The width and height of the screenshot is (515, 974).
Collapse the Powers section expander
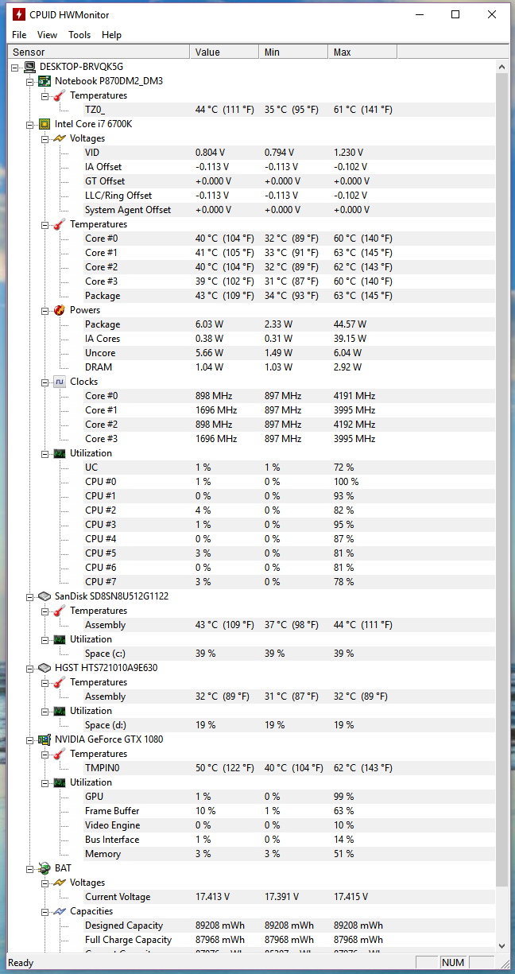46,310
